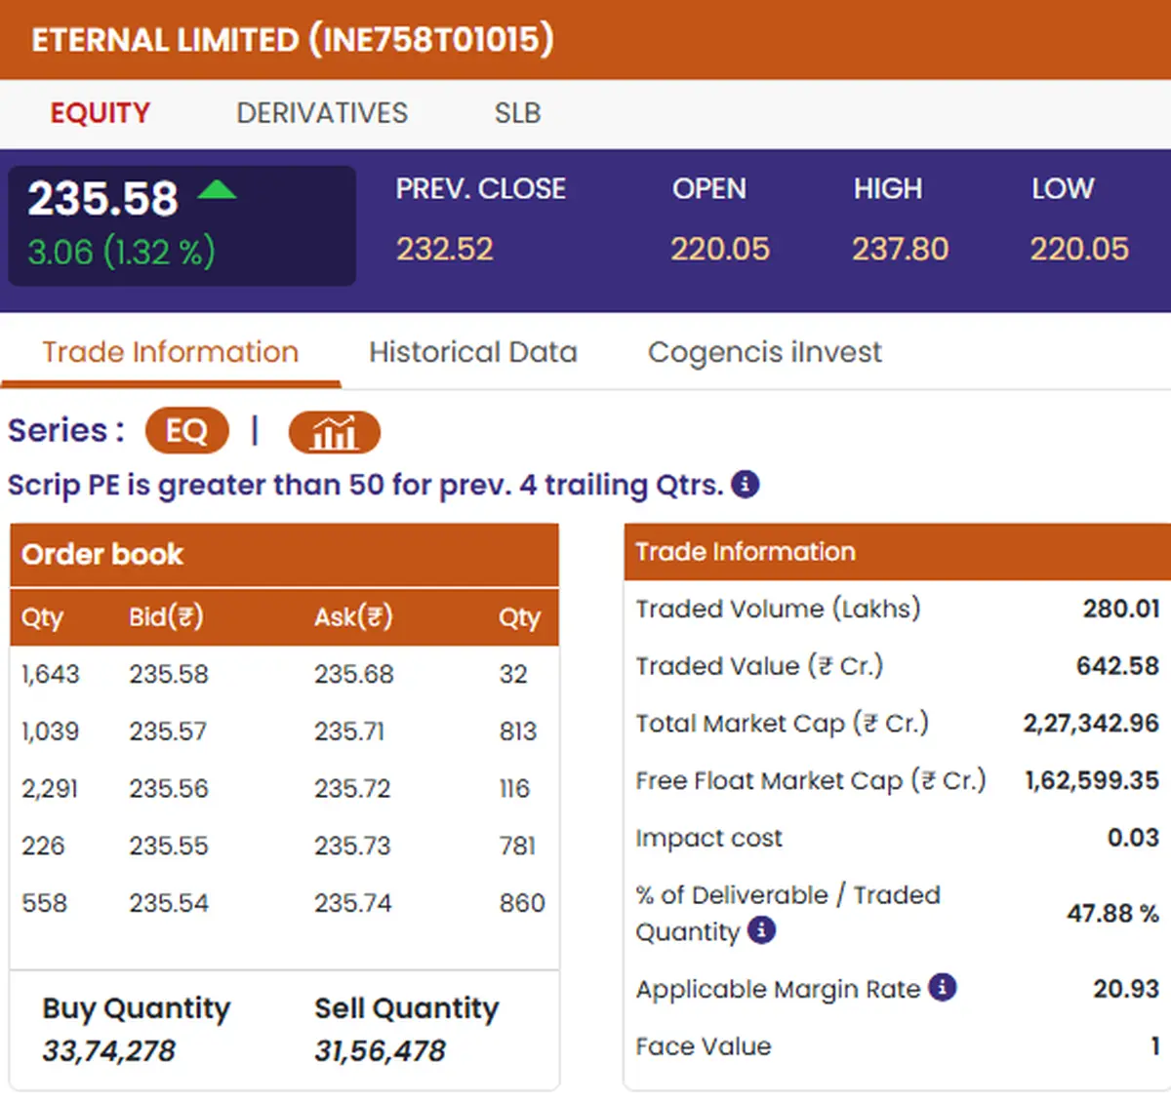The width and height of the screenshot is (1171, 1104).
Task: Click ask quantity 781
Action: click(517, 846)
